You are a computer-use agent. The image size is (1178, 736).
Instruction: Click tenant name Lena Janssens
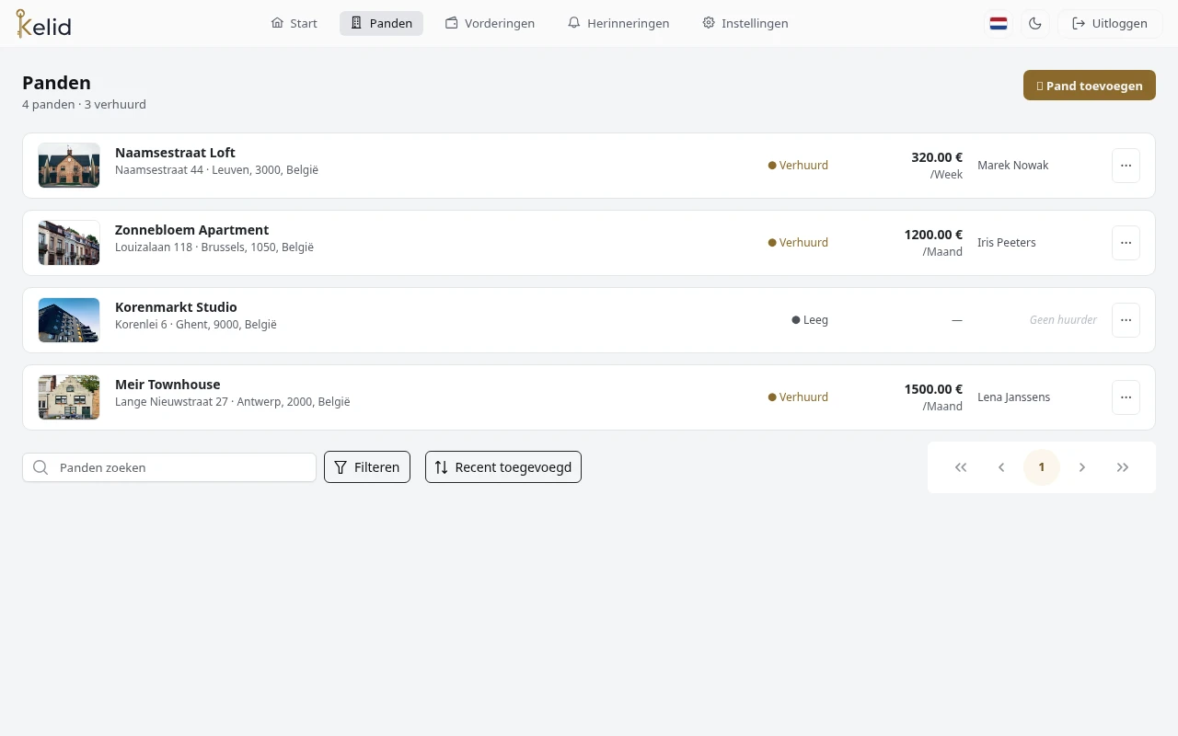tap(1013, 397)
